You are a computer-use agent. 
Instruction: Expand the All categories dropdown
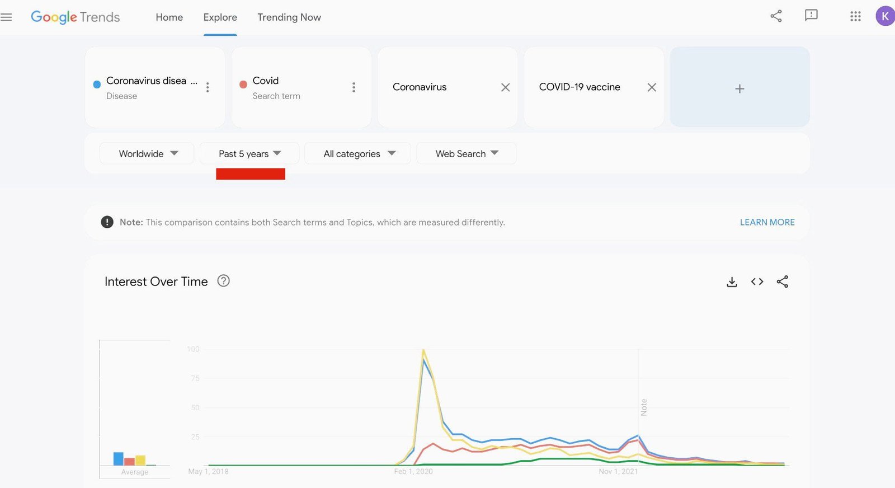click(x=357, y=153)
